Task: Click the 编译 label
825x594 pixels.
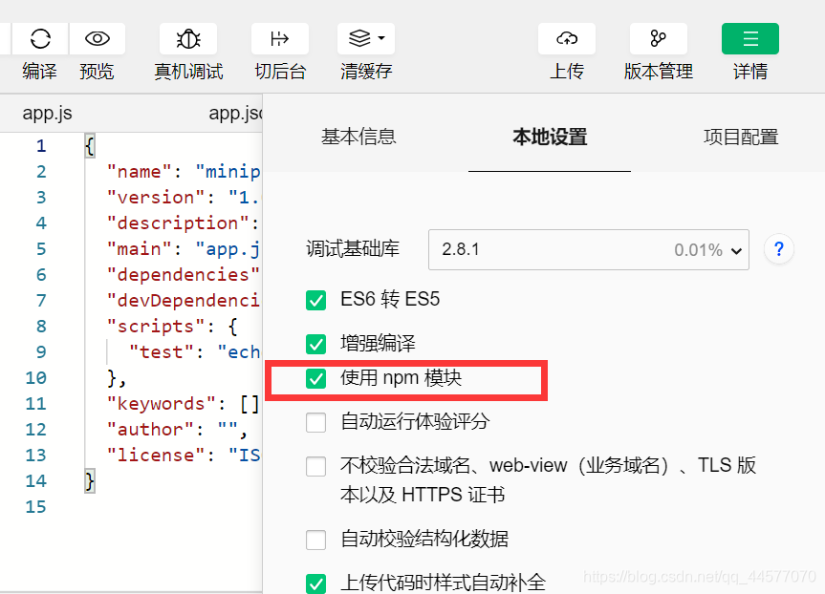Action: pos(39,71)
